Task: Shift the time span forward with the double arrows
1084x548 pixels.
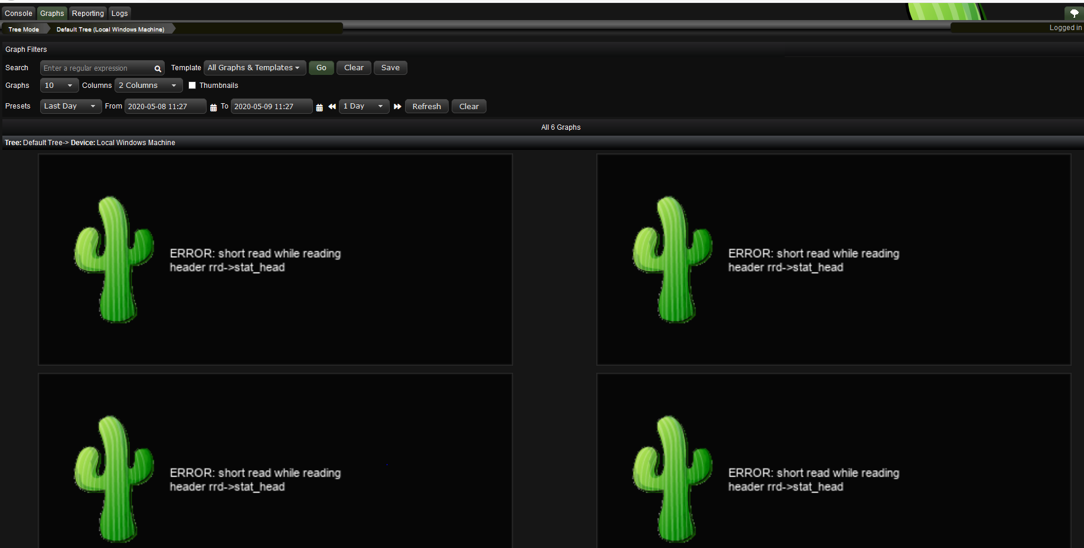Action: tap(397, 107)
